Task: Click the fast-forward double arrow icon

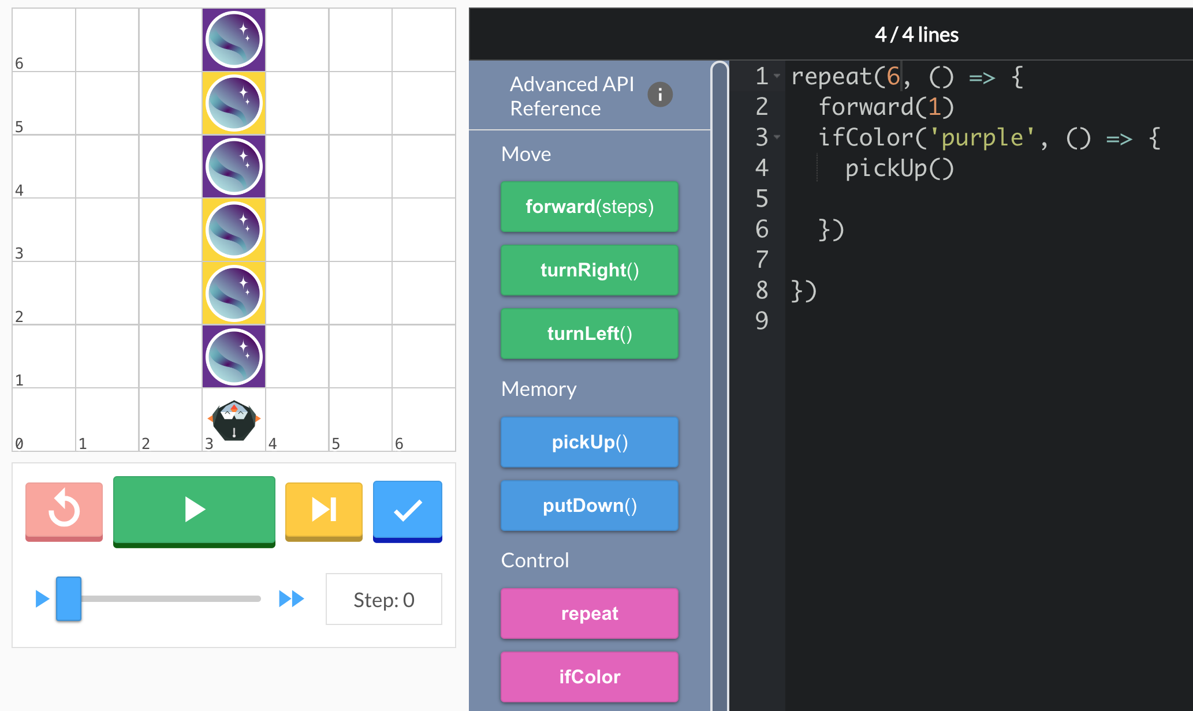Action: click(292, 598)
